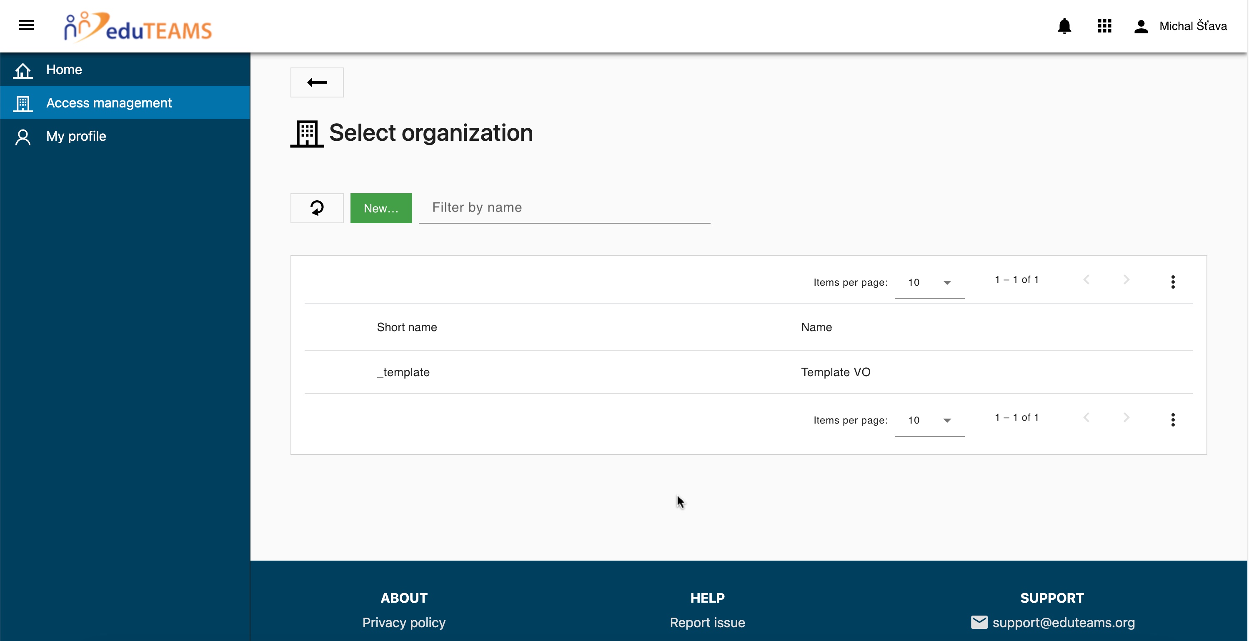Screen dimensions: 1249x641
Task: Click the top '1 – 1 of 1' range label
Action: pos(1016,279)
